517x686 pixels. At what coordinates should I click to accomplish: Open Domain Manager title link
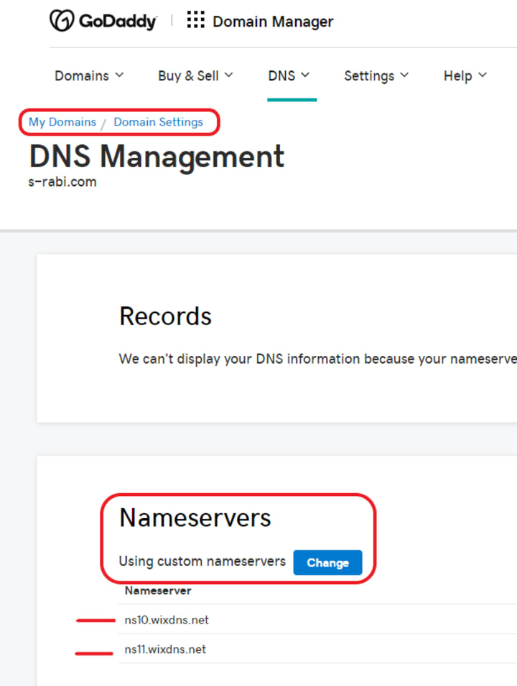pyautogui.click(x=273, y=22)
